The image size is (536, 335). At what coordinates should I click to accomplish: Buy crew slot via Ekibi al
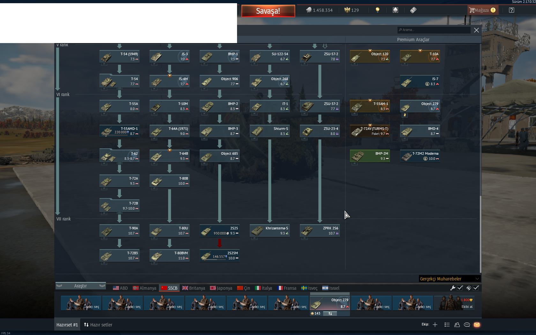[x=454, y=303]
